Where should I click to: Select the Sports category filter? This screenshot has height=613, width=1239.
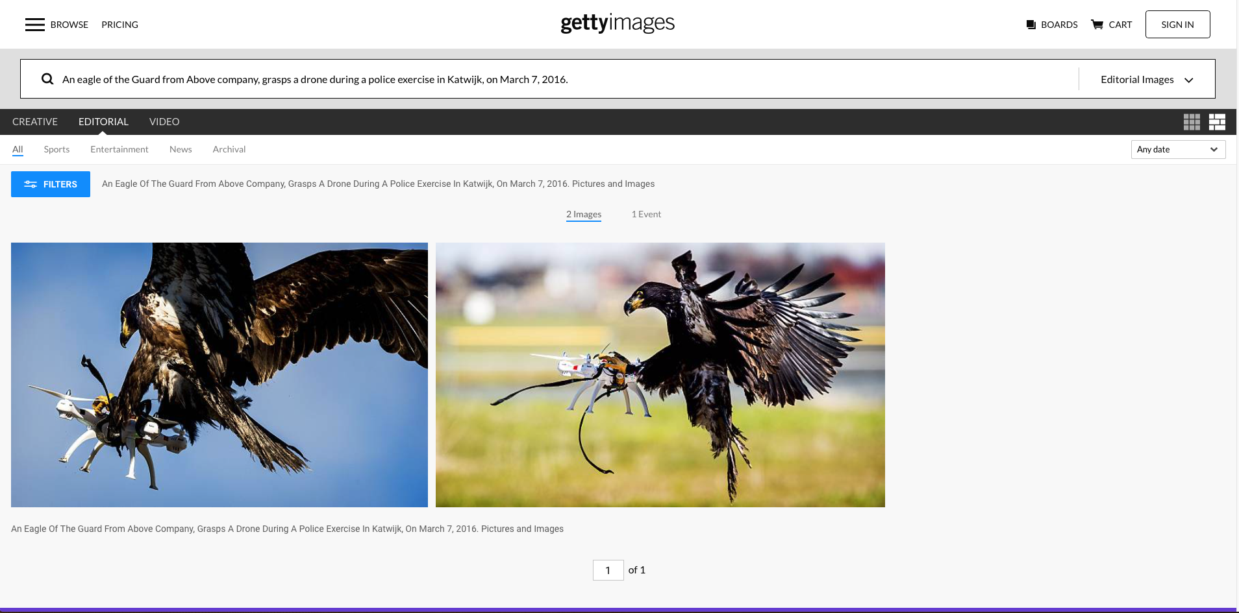(56, 149)
